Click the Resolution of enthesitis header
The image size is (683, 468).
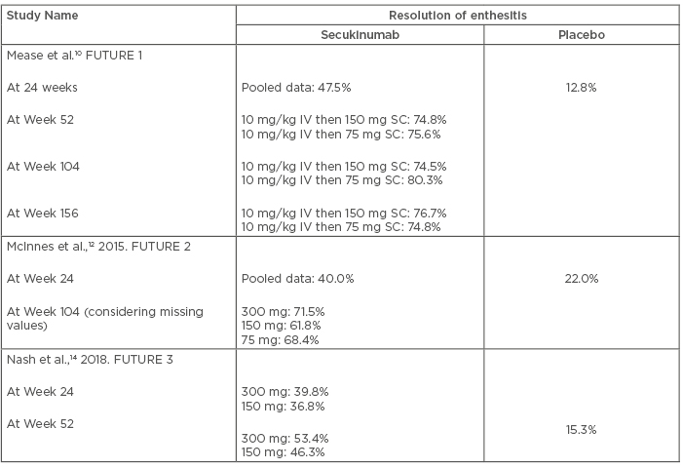pyautogui.click(x=457, y=16)
